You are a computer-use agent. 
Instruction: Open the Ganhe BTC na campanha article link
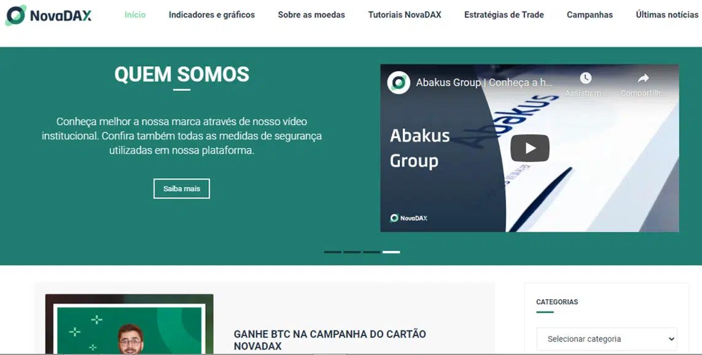click(x=330, y=340)
